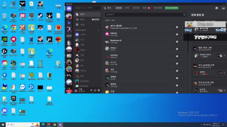Open more options for 곤듀 row
227x127 pixels.
pos(183,71)
